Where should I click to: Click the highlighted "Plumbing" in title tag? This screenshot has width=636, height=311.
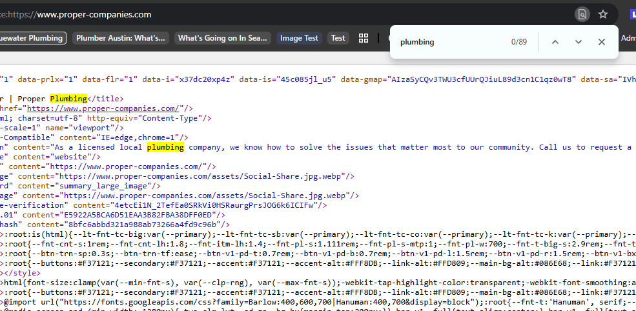68,99
